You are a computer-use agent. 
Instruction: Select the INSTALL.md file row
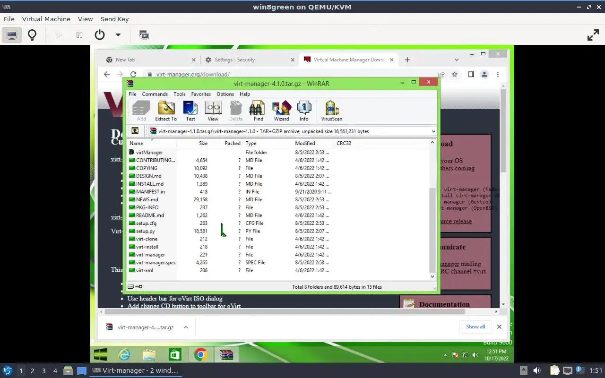pos(279,184)
